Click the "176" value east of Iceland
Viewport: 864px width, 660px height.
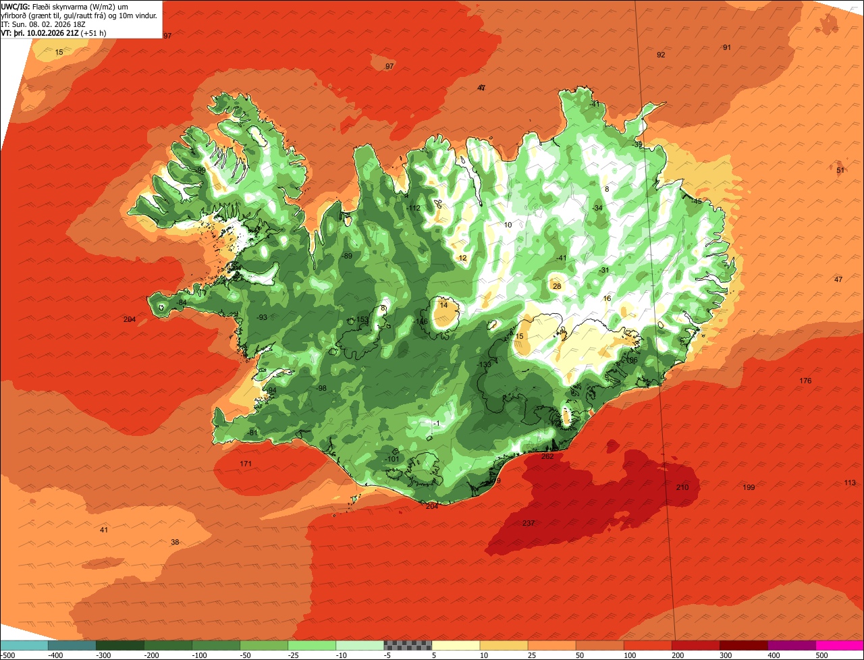[x=805, y=381]
